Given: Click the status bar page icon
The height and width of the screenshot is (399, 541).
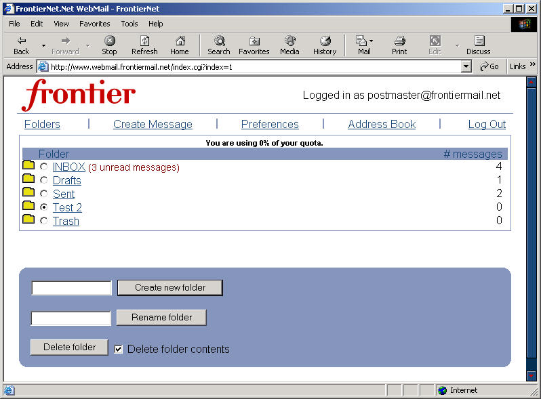Looking at the screenshot, I should coord(9,390).
